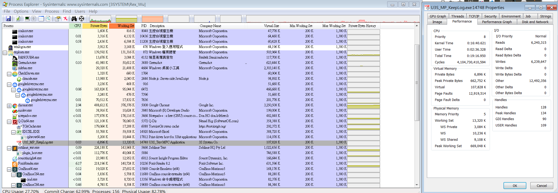Viewport: 558px width, 193px height.
Task: Switch to the Threads tab
Action: 457,16
